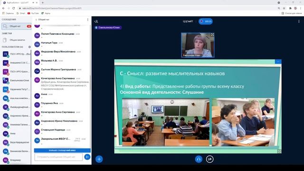The width and height of the screenshot is (304, 171).
Task: Click the ПОЛЬЗОВАТЕЛИ (54) header
Action: tap(12, 47)
